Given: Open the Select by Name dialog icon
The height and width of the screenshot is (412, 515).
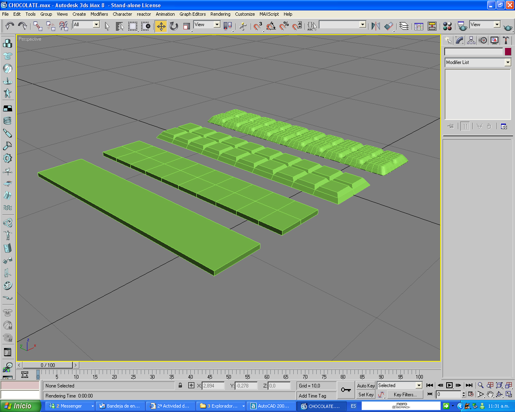Looking at the screenshot, I should [119, 26].
